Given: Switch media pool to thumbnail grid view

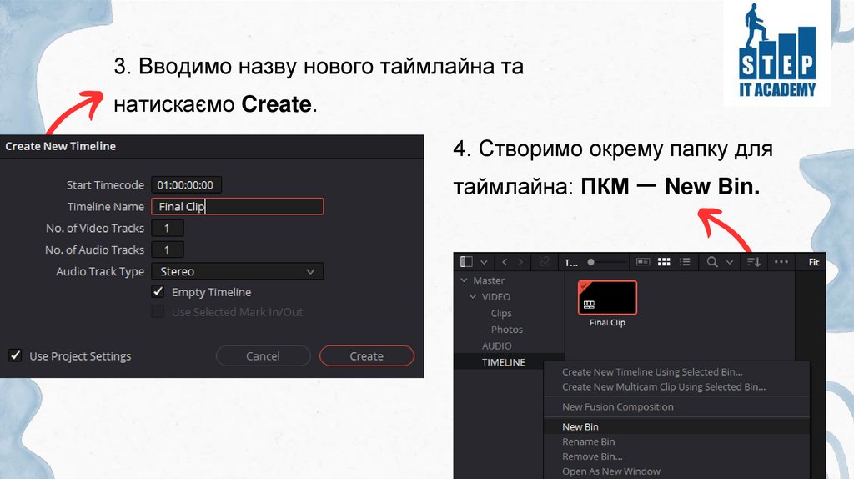Looking at the screenshot, I should 664,262.
